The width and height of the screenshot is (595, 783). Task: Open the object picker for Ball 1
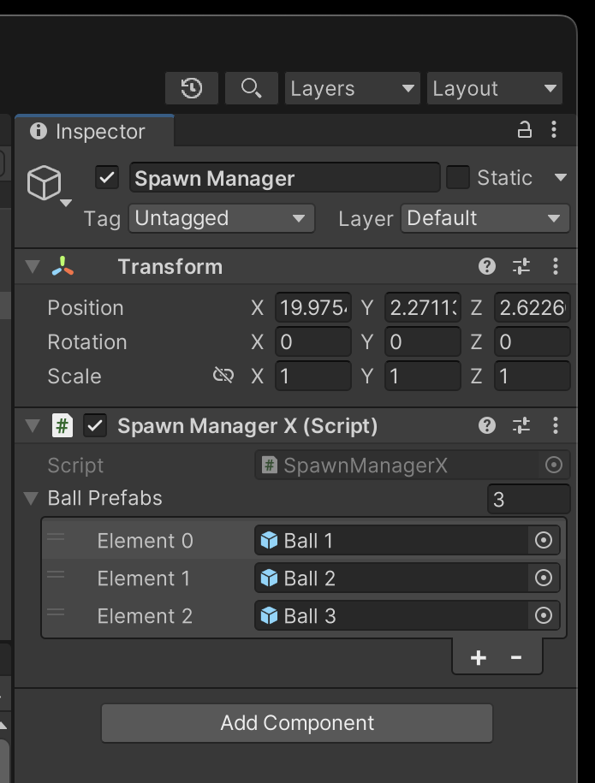544,540
